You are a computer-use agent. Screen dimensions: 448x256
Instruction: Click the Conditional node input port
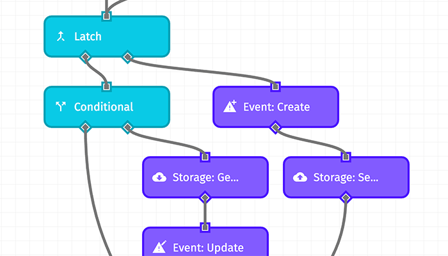pos(107,86)
